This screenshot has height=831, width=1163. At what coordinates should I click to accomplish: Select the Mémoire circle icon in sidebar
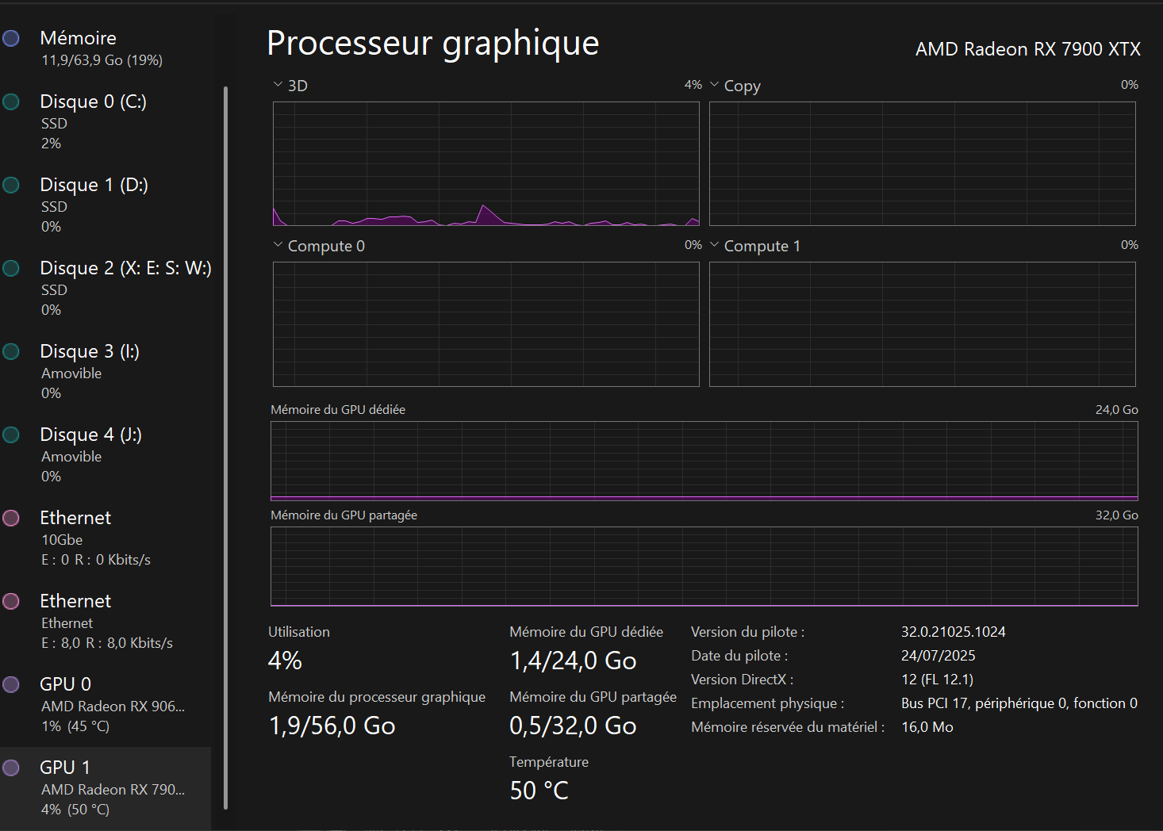click(x=11, y=38)
